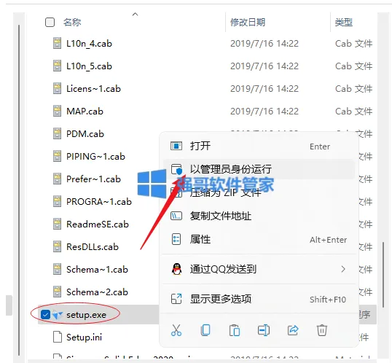Click the Share icon in context menu

pos(293,330)
